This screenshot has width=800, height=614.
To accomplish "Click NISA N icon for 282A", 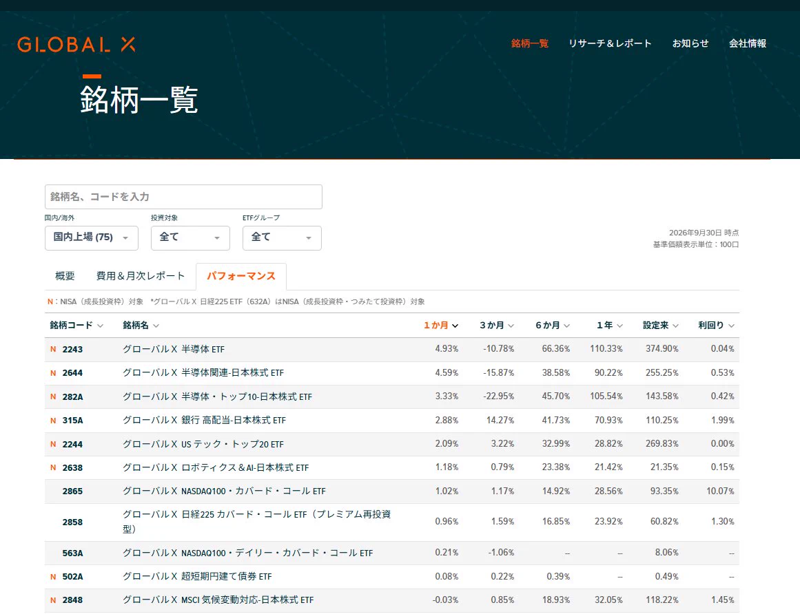I will [53, 397].
